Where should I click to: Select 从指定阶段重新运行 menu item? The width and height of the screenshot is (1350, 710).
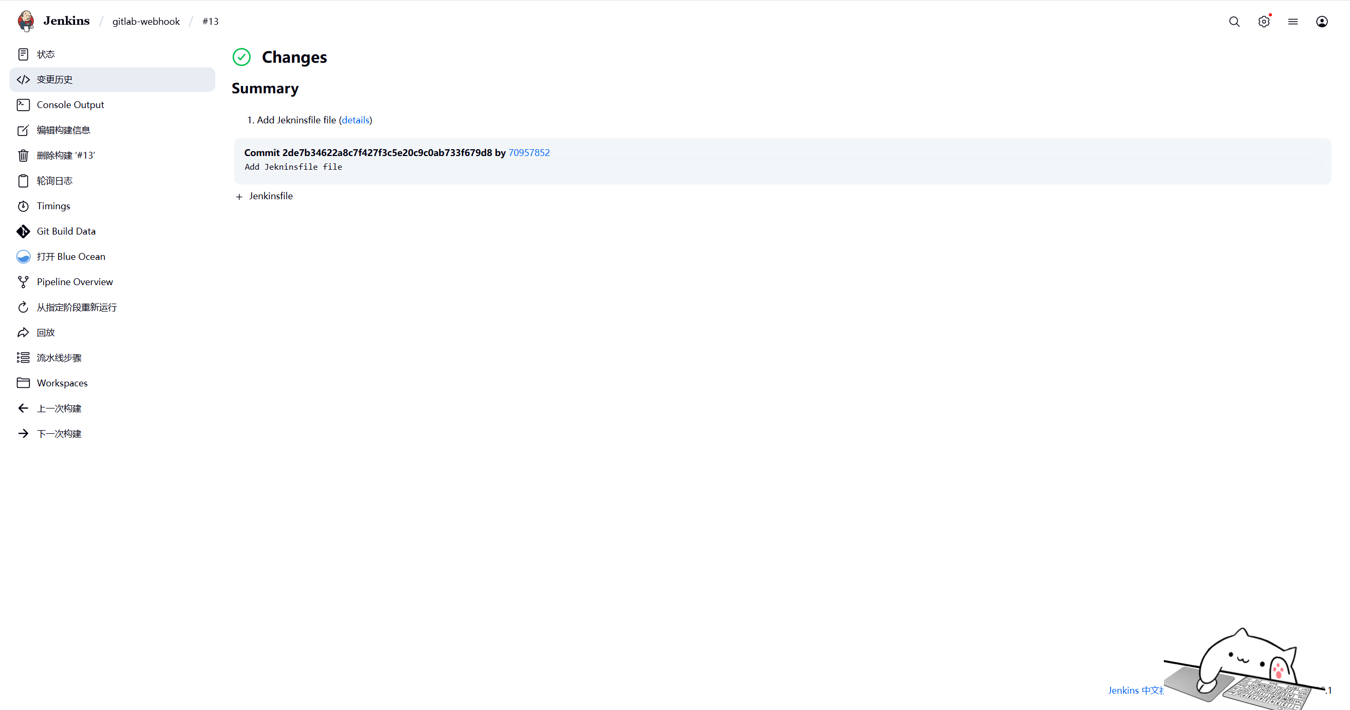[x=112, y=307]
